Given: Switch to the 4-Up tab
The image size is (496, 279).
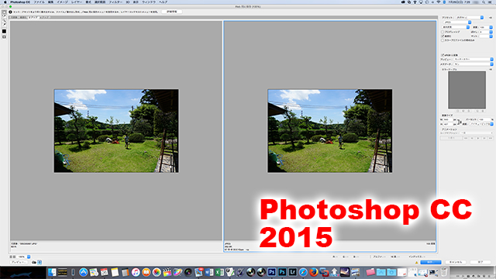Looking at the screenshot, I should pyautogui.click(x=45, y=18).
